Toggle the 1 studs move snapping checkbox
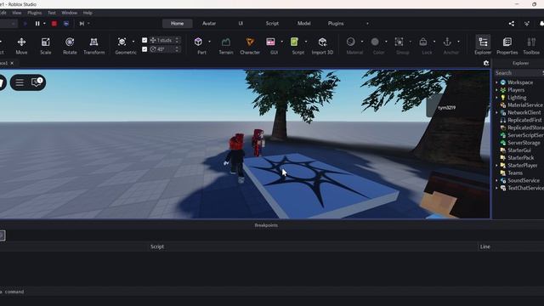 click(x=144, y=40)
